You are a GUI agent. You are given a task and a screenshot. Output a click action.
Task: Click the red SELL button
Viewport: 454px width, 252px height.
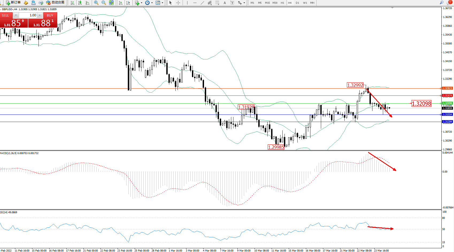(6, 15)
